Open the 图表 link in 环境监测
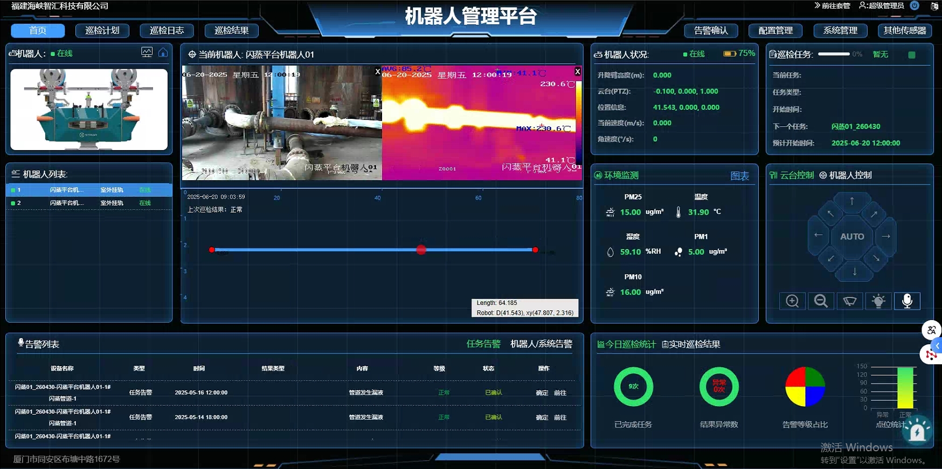This screenshot has width=942, height=469. 739,176
